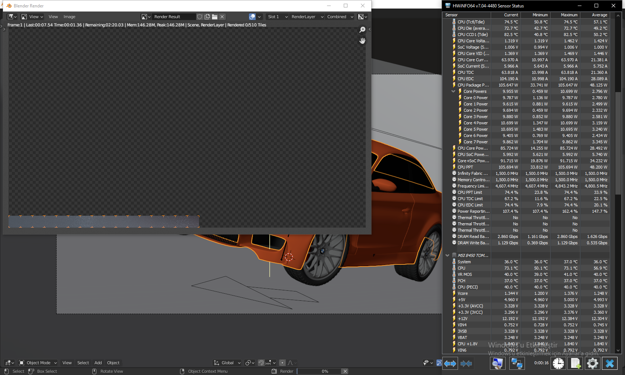Unlink the Render Result image
This screenshot has width=625, height=375.
tap(222, 17)
